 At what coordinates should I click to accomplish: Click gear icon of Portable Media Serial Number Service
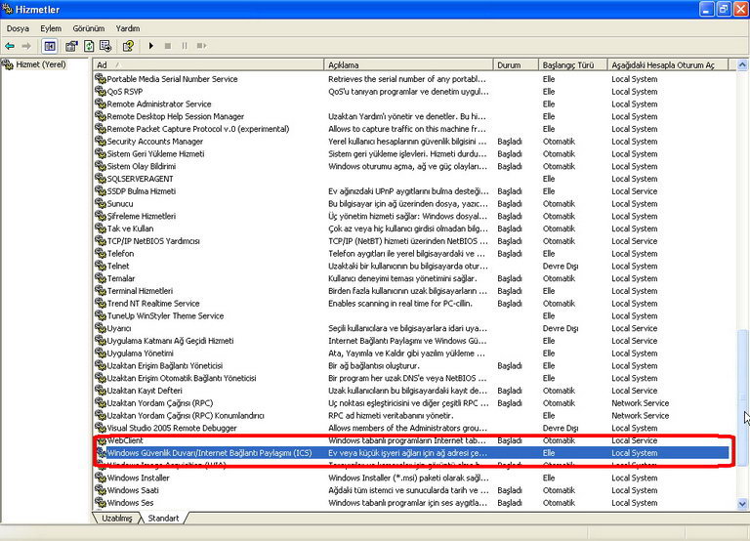click(101, 78)
